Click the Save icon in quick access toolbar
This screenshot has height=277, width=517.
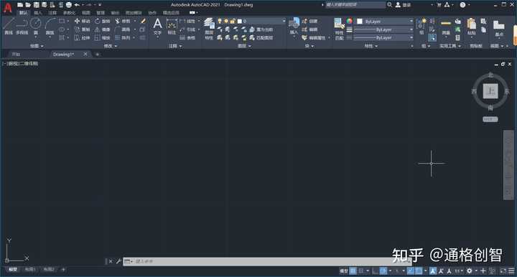(x=37, y=5)
